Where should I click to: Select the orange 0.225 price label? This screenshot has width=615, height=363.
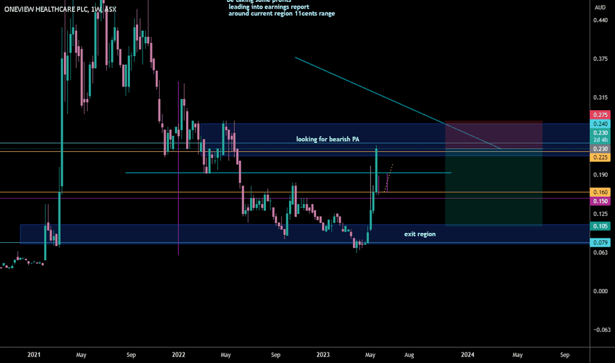click(600, 157)
